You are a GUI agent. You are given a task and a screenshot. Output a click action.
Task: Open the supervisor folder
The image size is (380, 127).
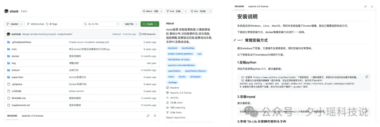pos(17,77)
